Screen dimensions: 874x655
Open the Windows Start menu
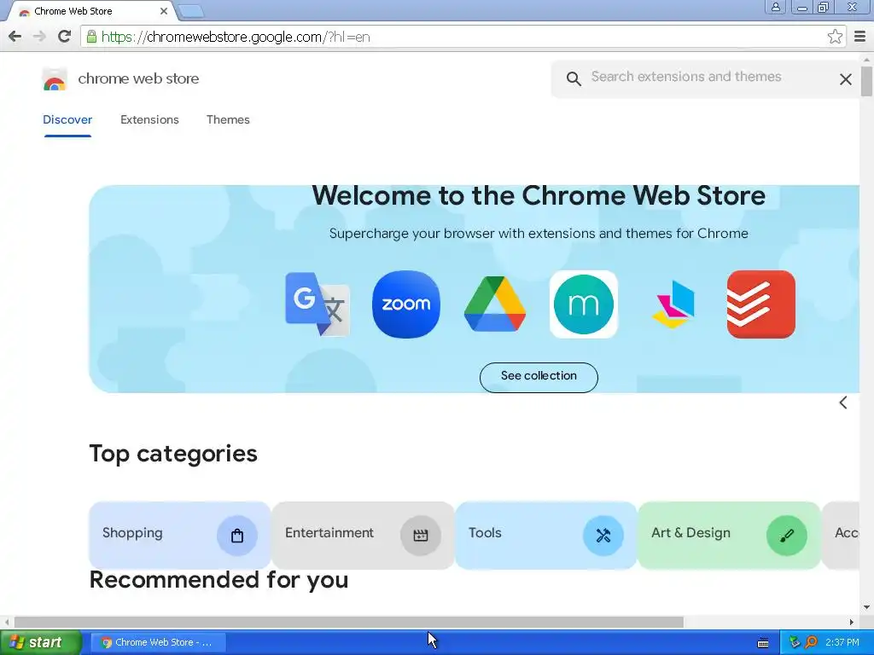tap(41, 642)
